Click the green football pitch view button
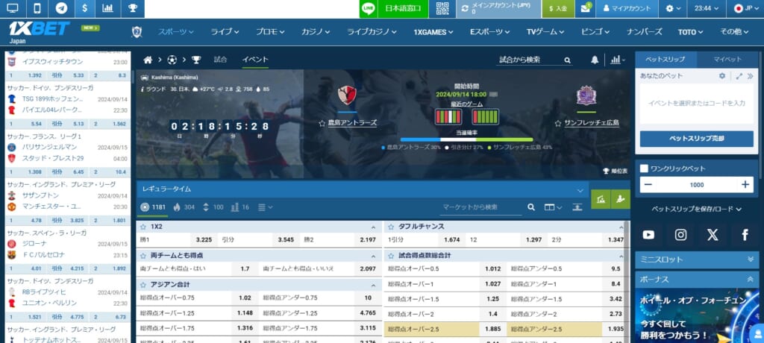Image resolution: width=764 pixels, height=343 pixels. point(601,199)
